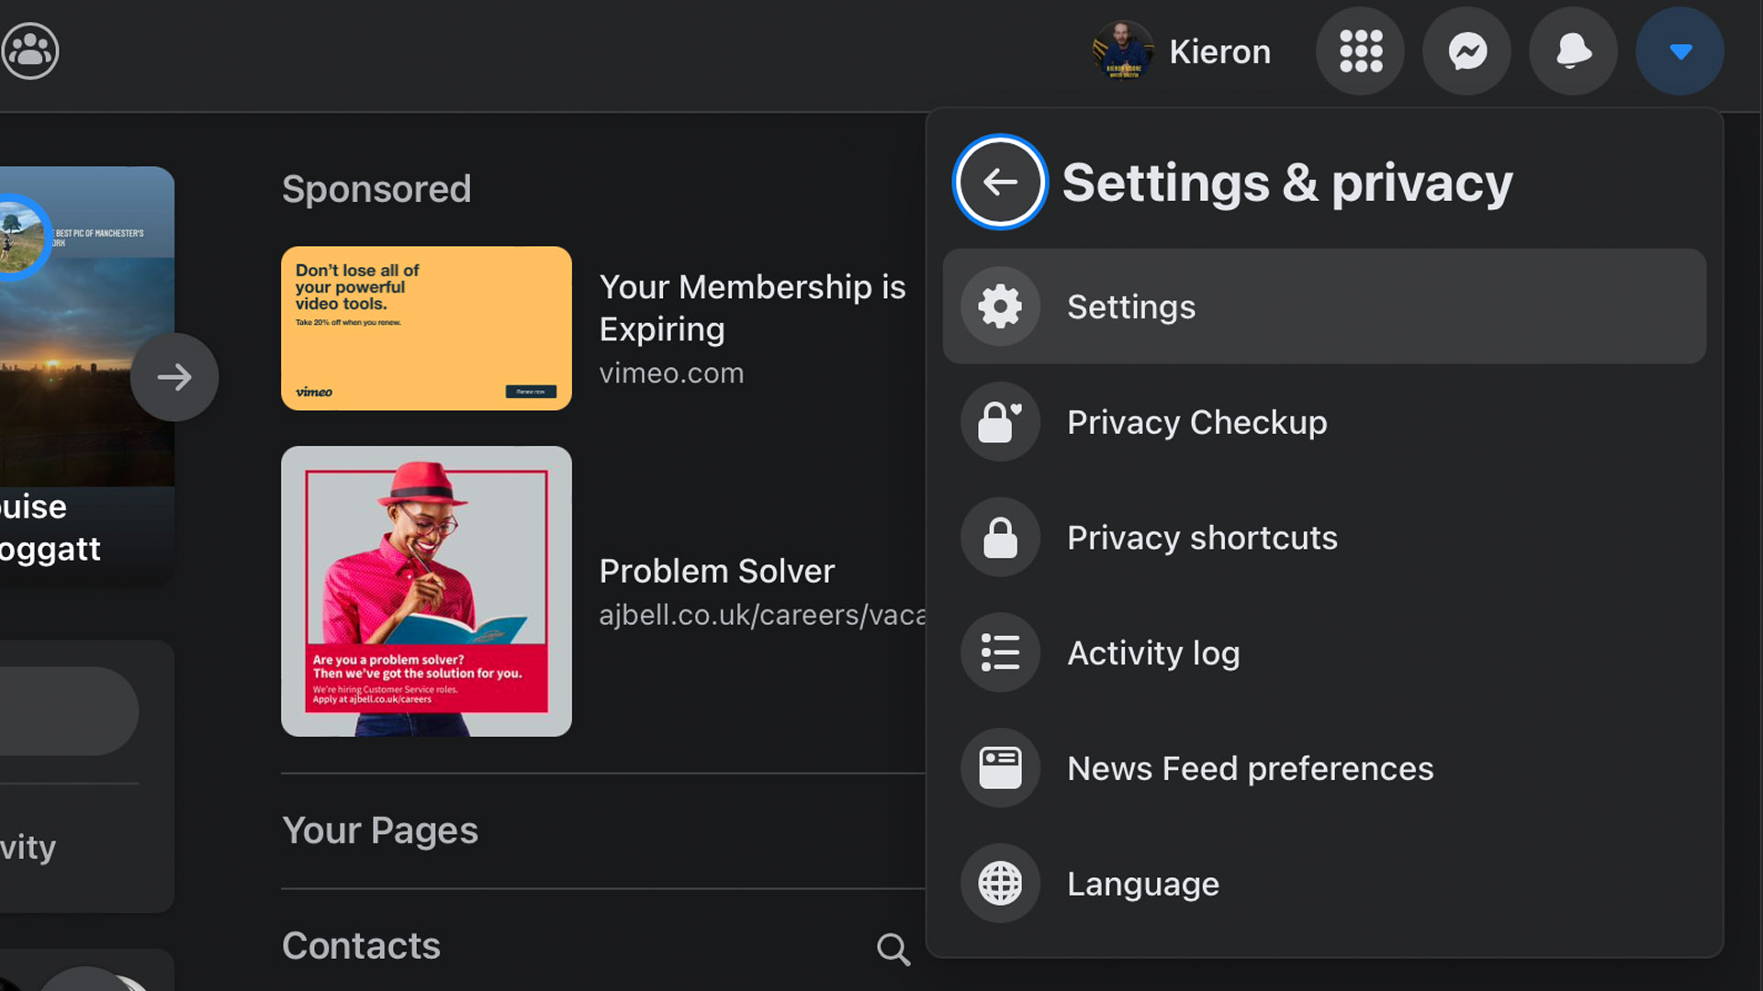Open the nine-dot Menu grid icon
The height and width of the screenshot is (991, 1763).
pos(1360,51)
